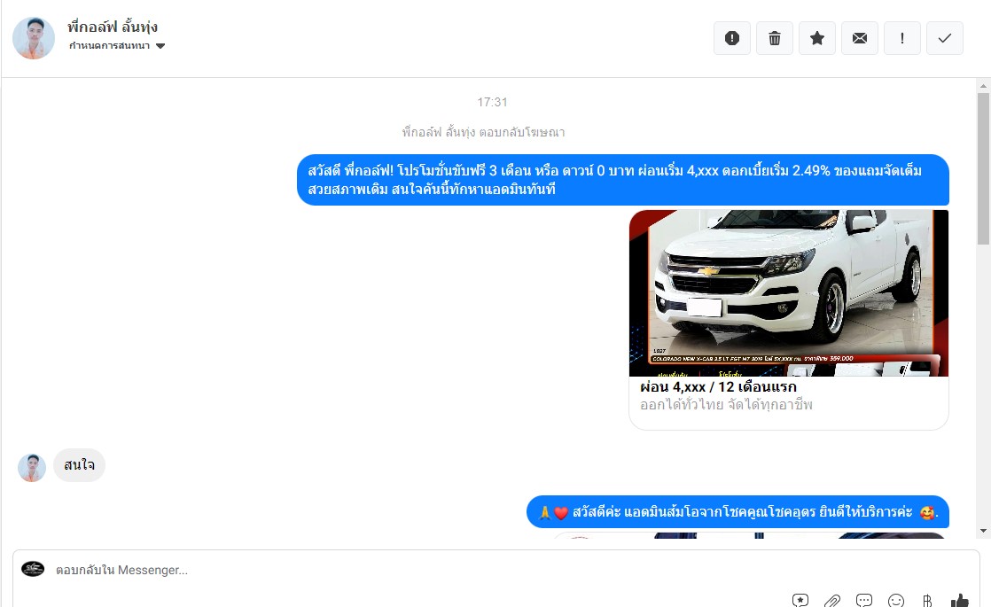Attach a file with the paperclip icon
The height and width of the screenshot is (607, 991).
832,600
